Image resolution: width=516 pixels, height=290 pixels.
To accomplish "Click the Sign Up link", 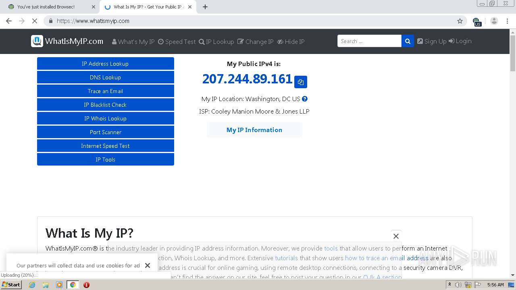I will (432, 41).
